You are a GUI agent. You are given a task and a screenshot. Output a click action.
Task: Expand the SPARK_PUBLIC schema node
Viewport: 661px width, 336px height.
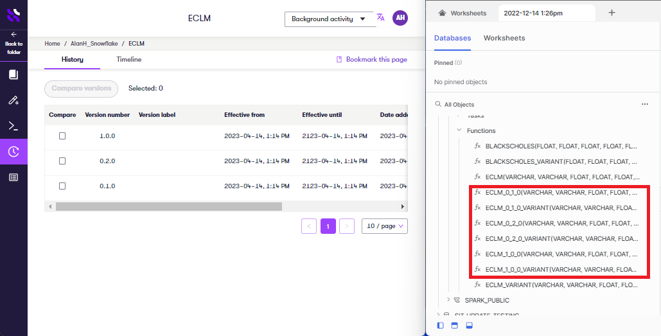(x=448, y=300)
